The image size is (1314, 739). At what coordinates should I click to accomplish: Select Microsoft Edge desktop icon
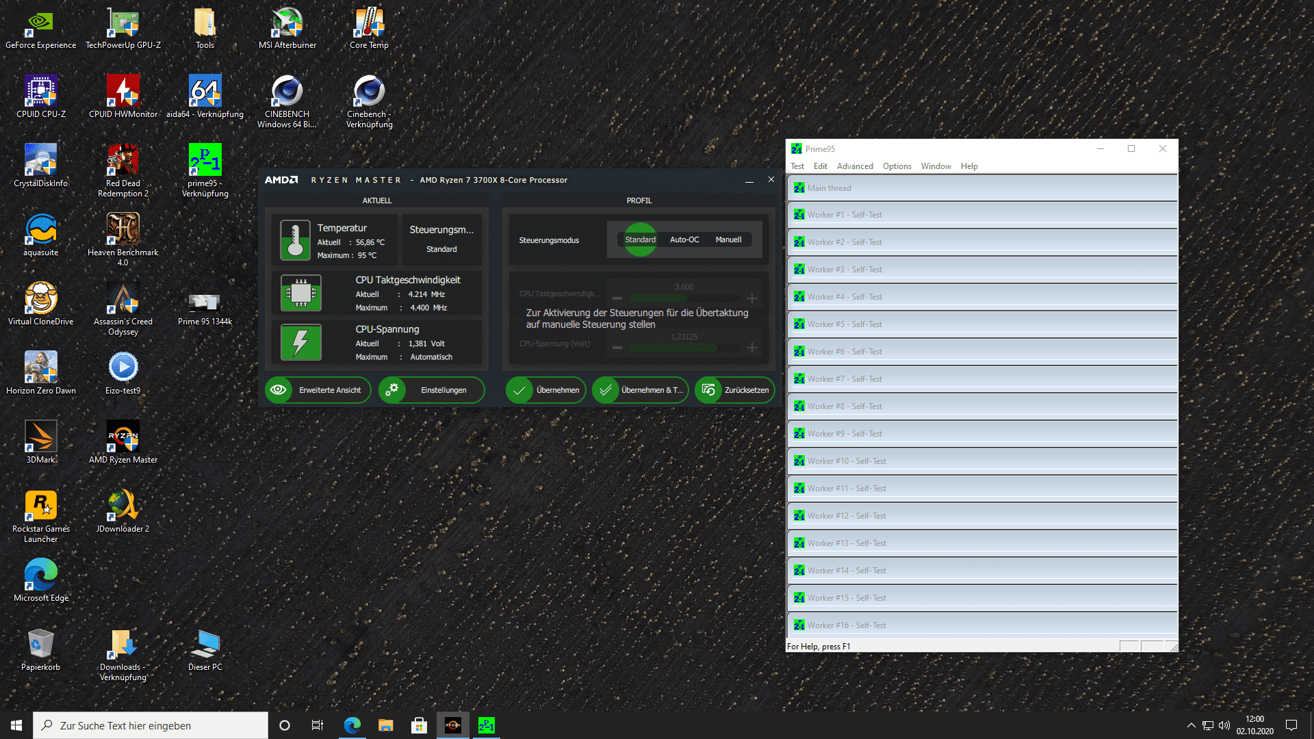41,581
